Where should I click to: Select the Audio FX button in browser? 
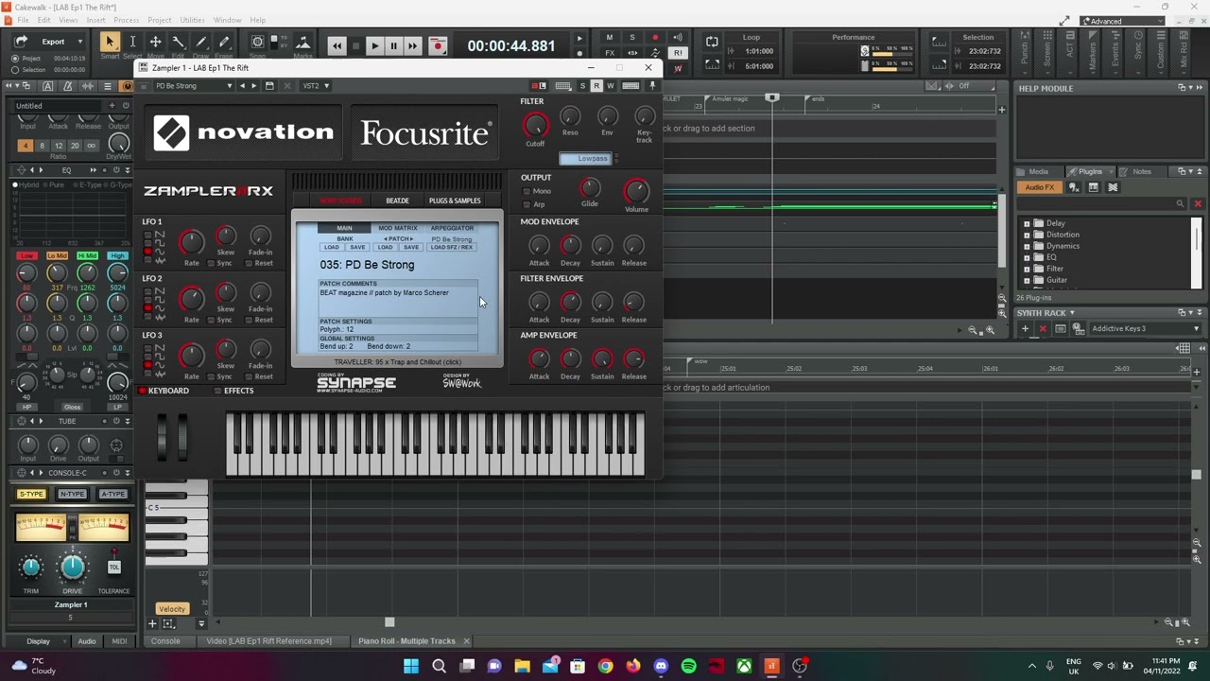point(1040,188)
